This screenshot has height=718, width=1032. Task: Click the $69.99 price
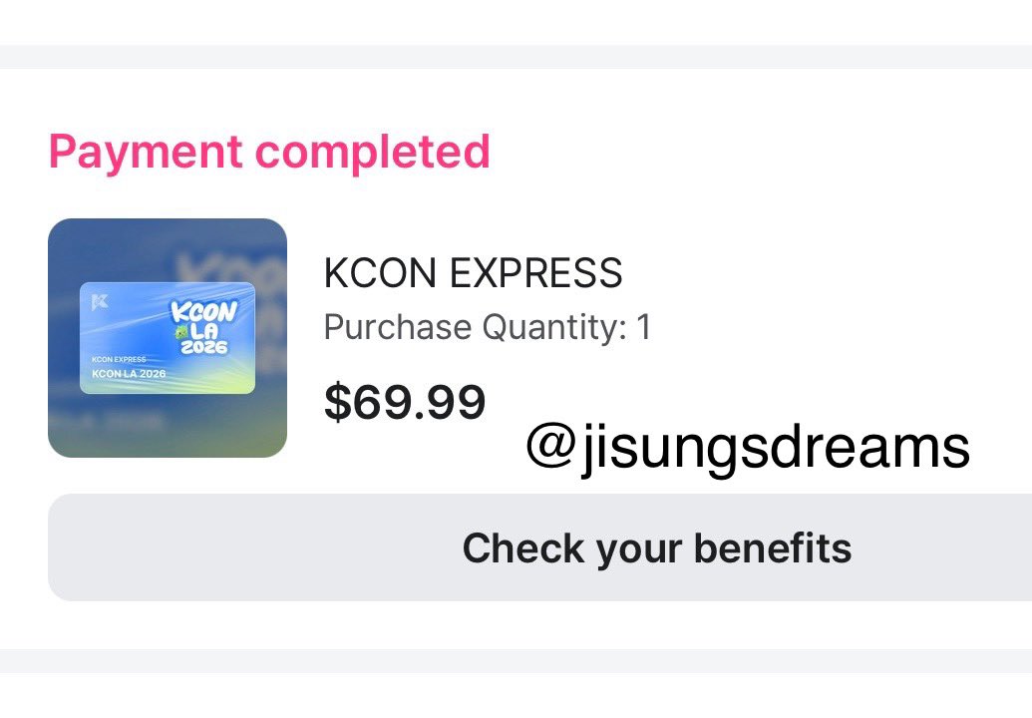(x=405, y=402)
